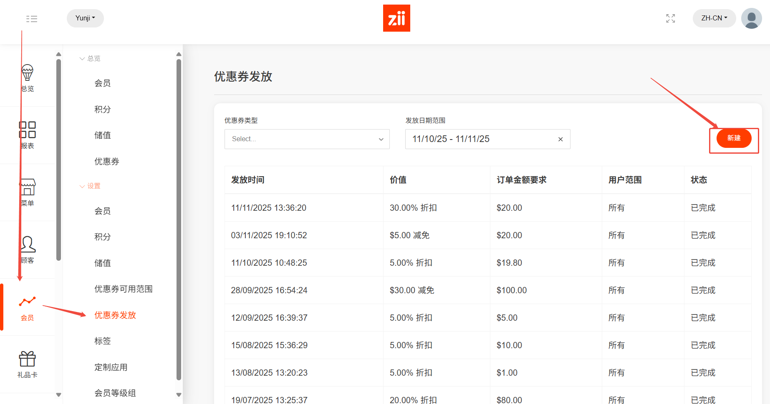
Task: Click the user avatar icon
Action: 751,18
